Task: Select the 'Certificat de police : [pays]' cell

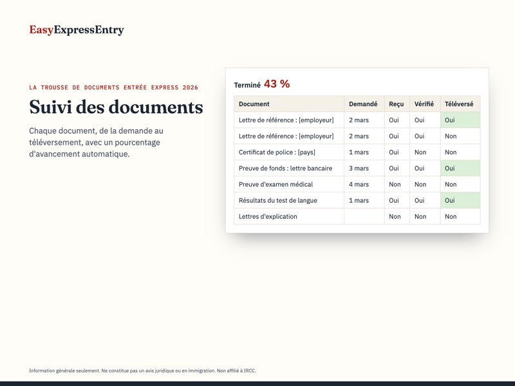Action: [x=289, y=152]
